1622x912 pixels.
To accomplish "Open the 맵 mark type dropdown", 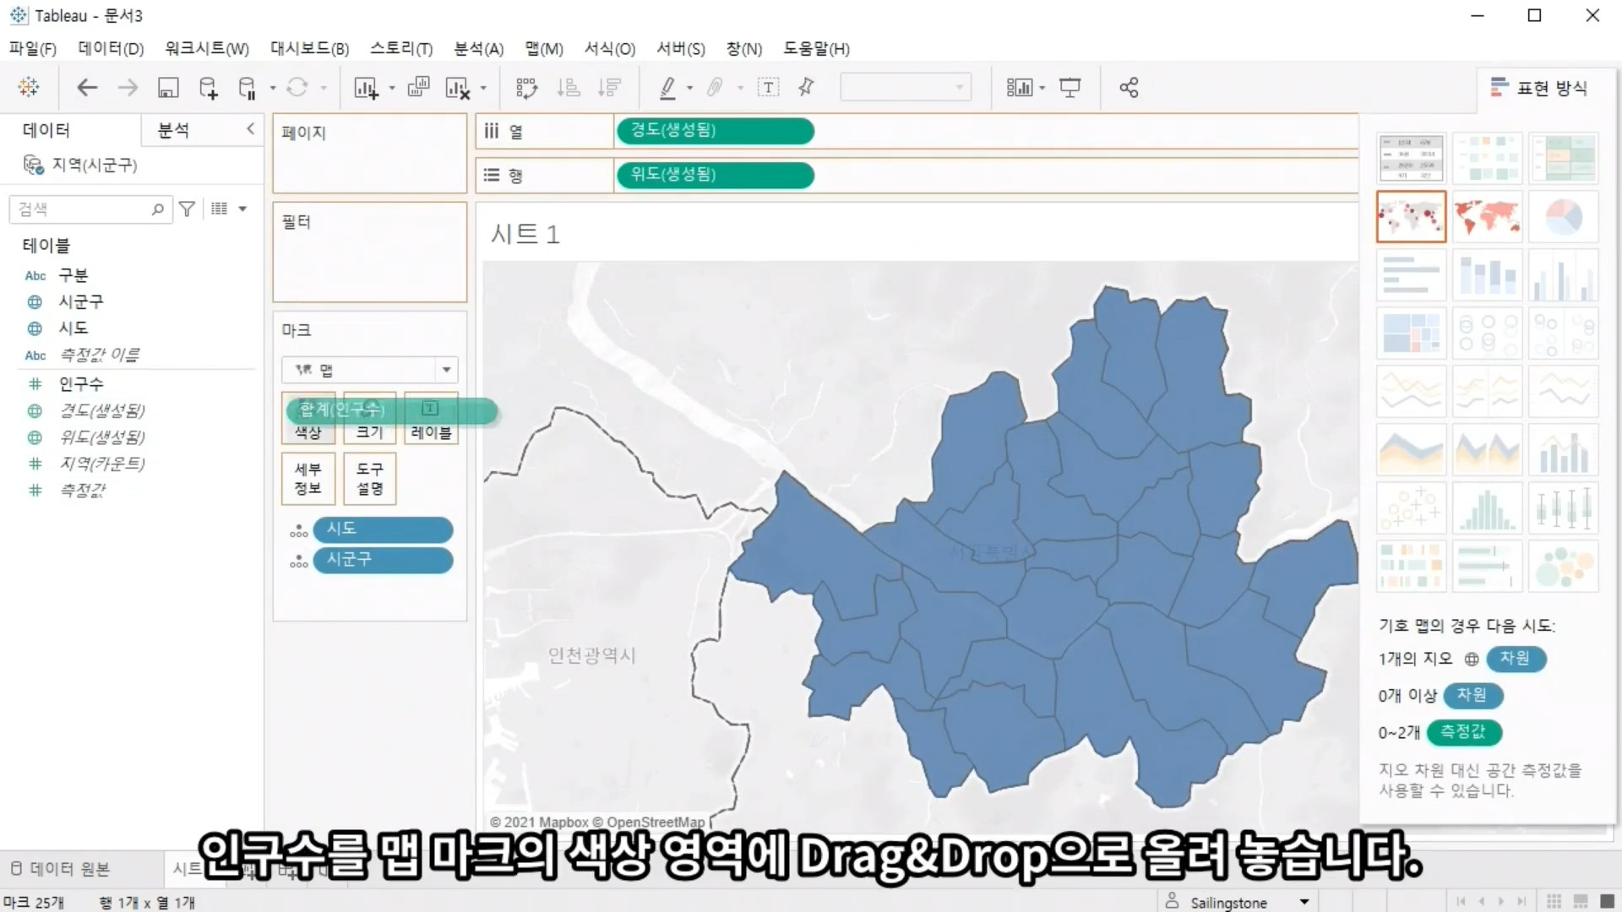I will (446, 370).
